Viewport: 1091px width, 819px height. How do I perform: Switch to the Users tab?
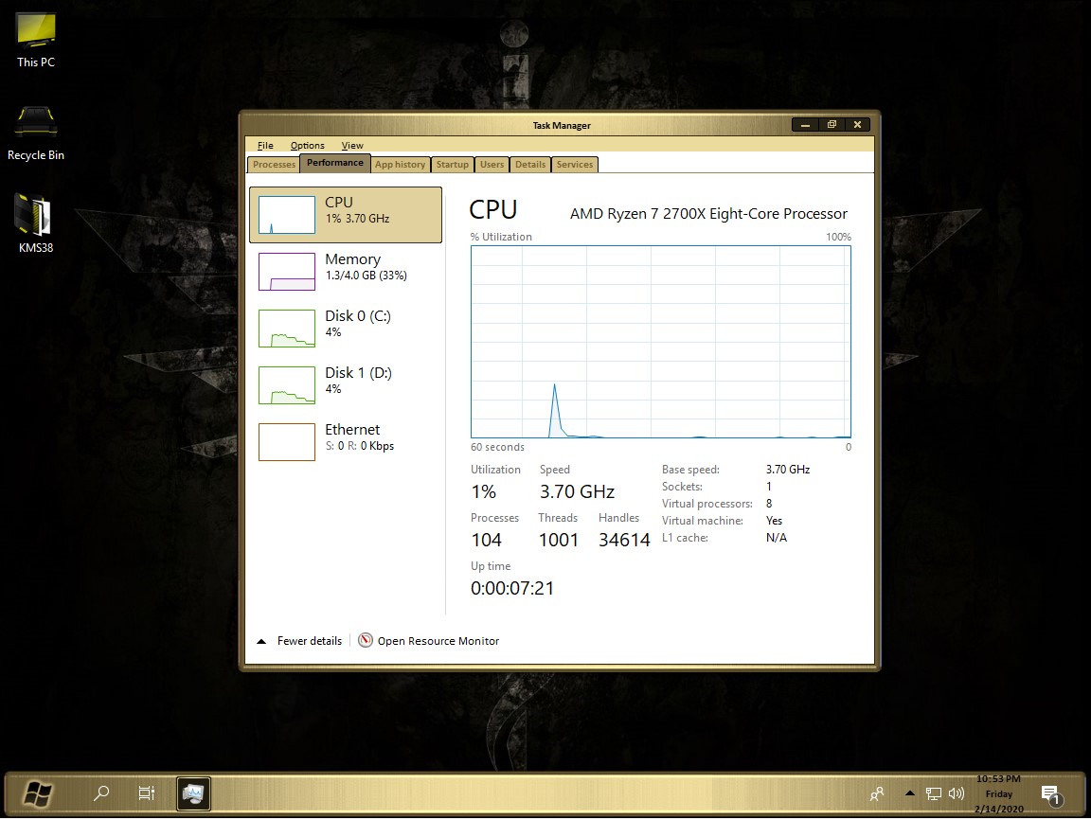(492, 164)
